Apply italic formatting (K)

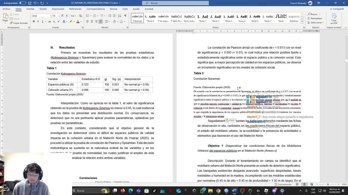[x=38, y=21]
